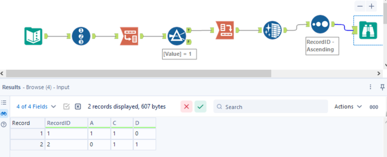Select record 2 row number
This screenshot has width=387, height=157.
(28, 144)
